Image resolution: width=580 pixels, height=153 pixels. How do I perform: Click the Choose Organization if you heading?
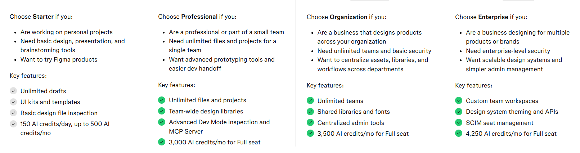click(x=346, y=17)
